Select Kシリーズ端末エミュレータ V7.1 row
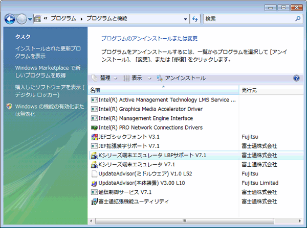 [x=196, y=165]
